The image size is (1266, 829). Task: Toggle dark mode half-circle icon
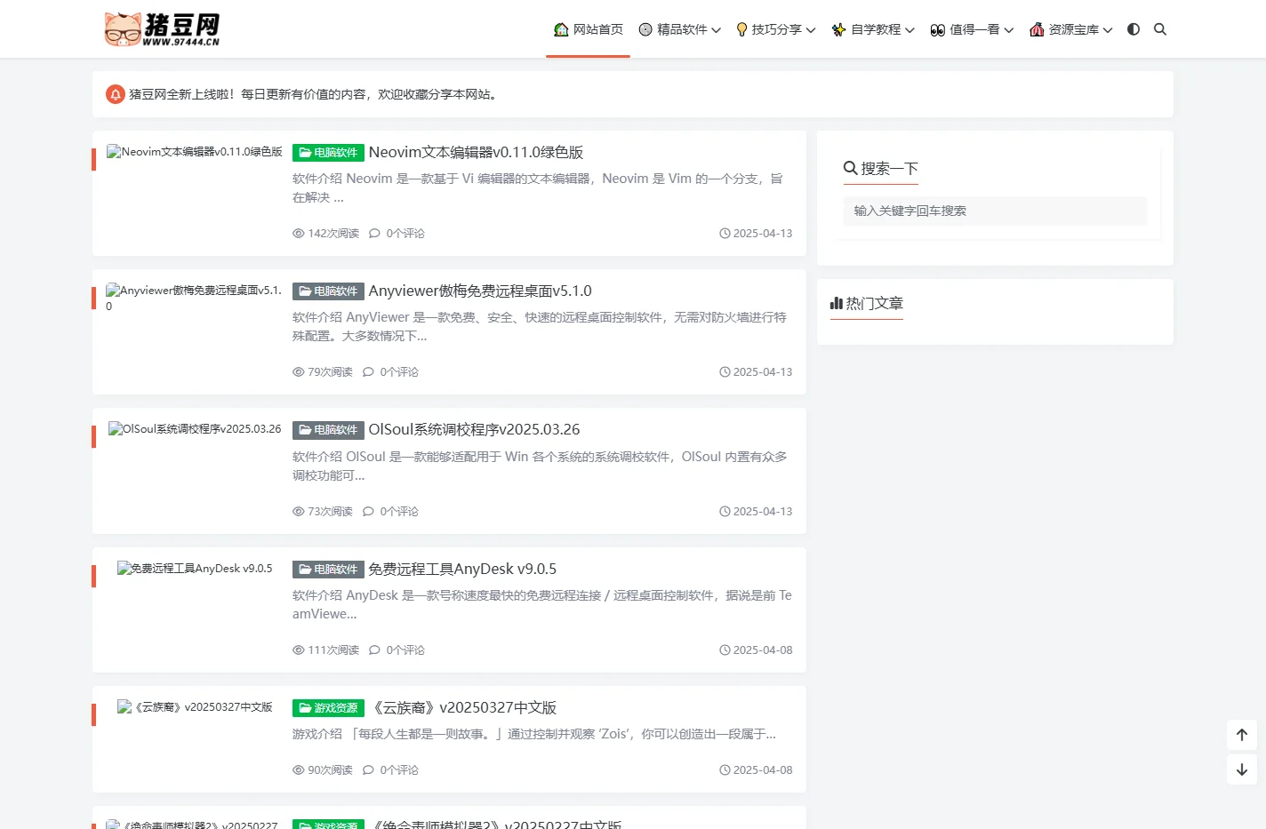[x=1134, y=29]
